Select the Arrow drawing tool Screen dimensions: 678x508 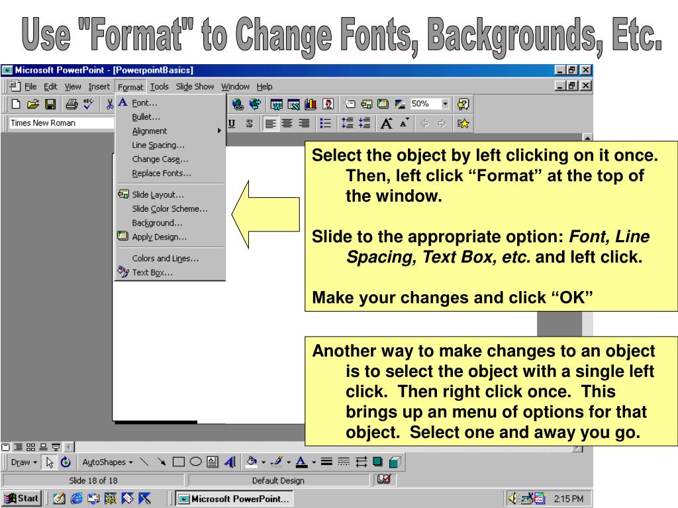click(x=162, y=462)
